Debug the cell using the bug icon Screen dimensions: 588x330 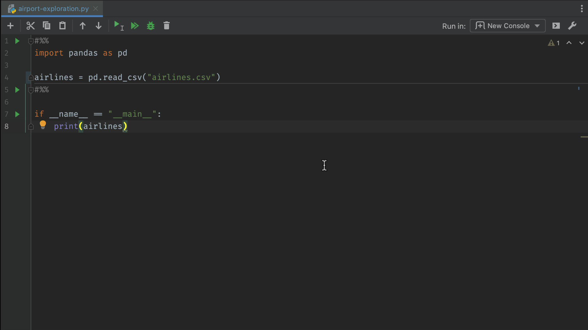pos(150,26)
